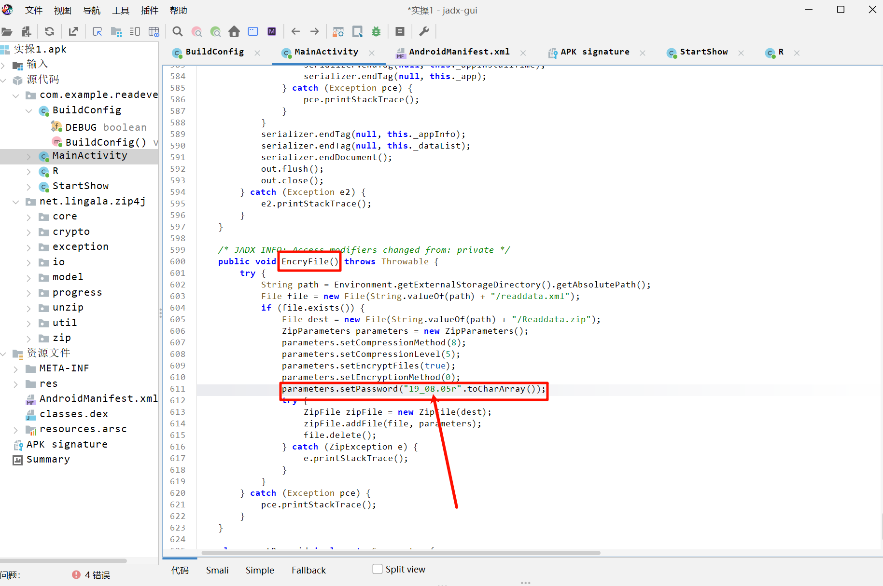The height and width of the screenshot is (586, 883).
Task: Navigate back with left arrow icon
Action: [x=295, y=32]
